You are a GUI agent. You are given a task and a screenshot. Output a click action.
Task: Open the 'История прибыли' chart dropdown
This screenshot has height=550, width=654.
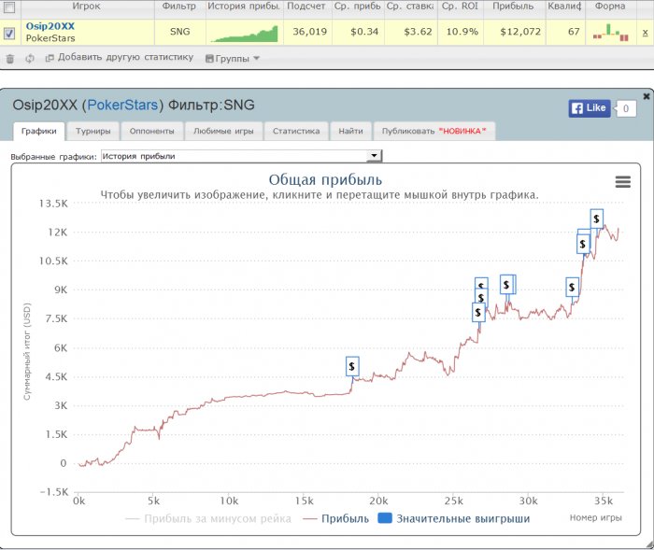(x=241, y=156)
